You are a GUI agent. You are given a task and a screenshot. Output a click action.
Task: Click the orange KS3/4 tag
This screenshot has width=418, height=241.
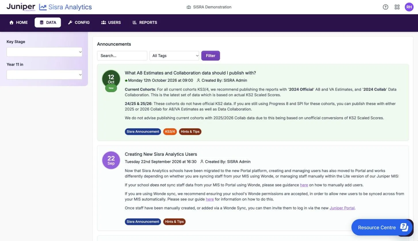coord(170,132)
